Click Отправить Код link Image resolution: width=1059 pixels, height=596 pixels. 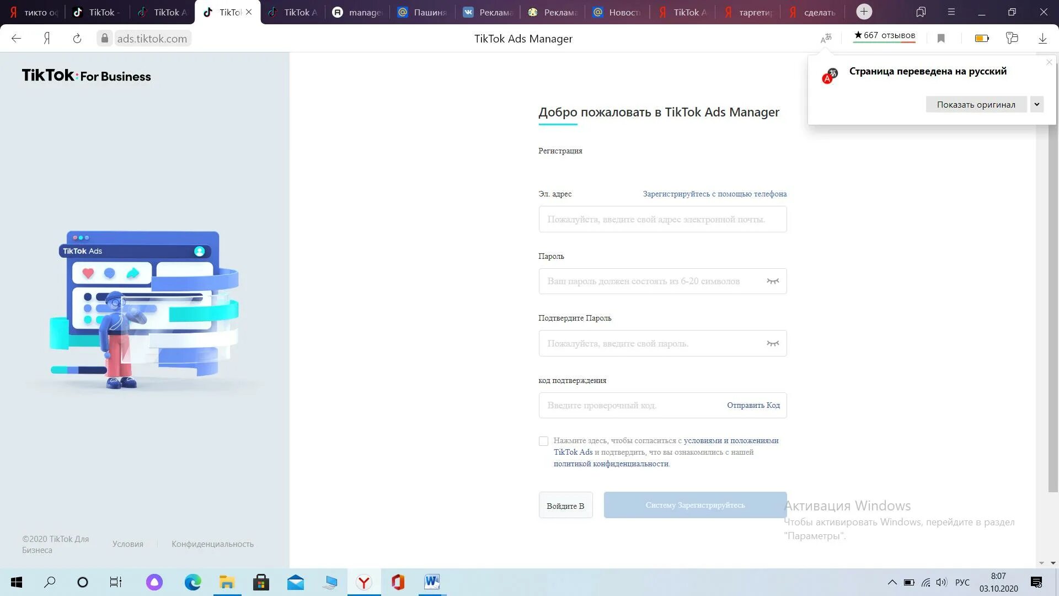(x=753, y=406)
